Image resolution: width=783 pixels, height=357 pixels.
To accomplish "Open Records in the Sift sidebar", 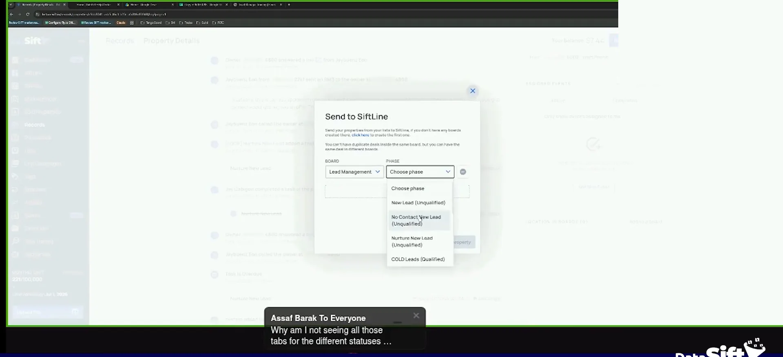I will (x=35, y=125).
